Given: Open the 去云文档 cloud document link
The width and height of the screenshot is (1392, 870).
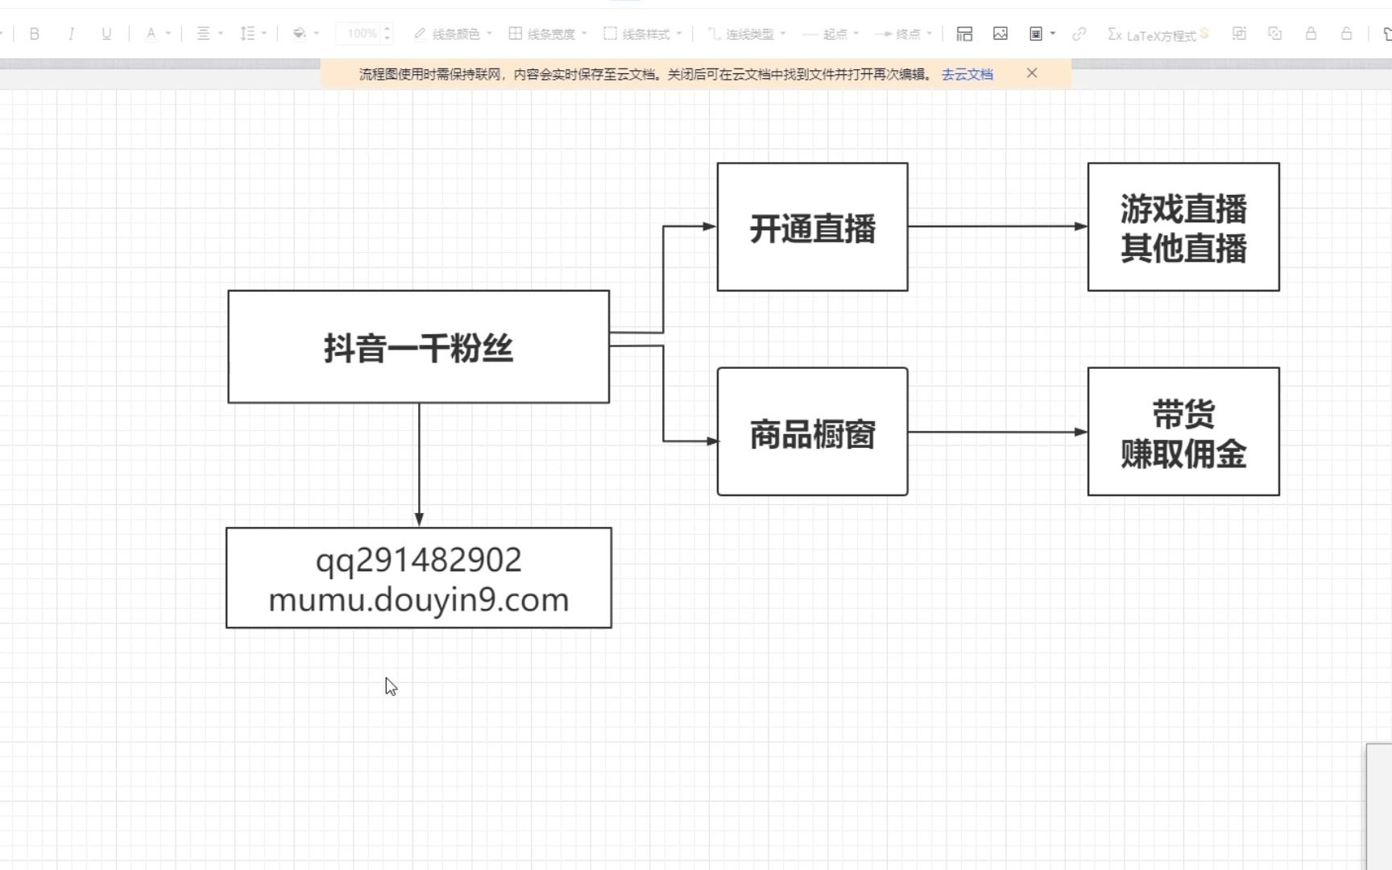Looking at the screenshot, I should click(x=967, y=74).
